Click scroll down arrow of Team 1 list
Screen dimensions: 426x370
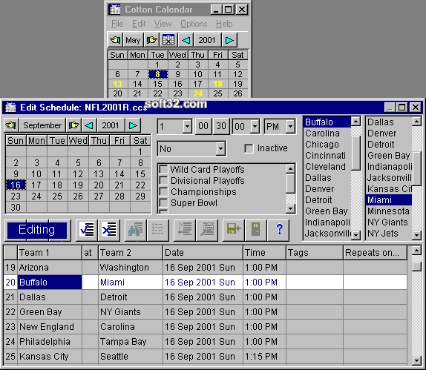(355, 235)
